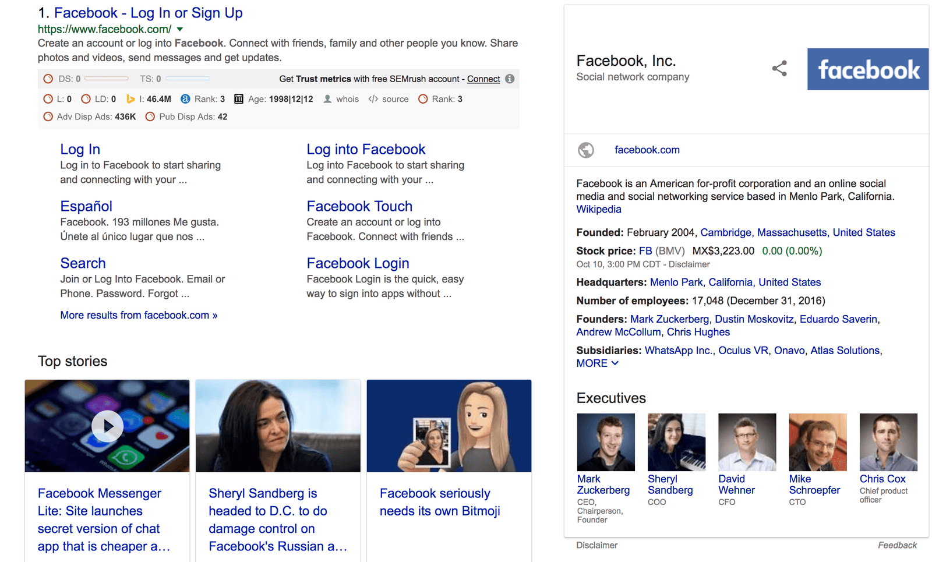Click the DS score bar
The height and width of the screenshot is (562, 932).
(x=107, y=79)
